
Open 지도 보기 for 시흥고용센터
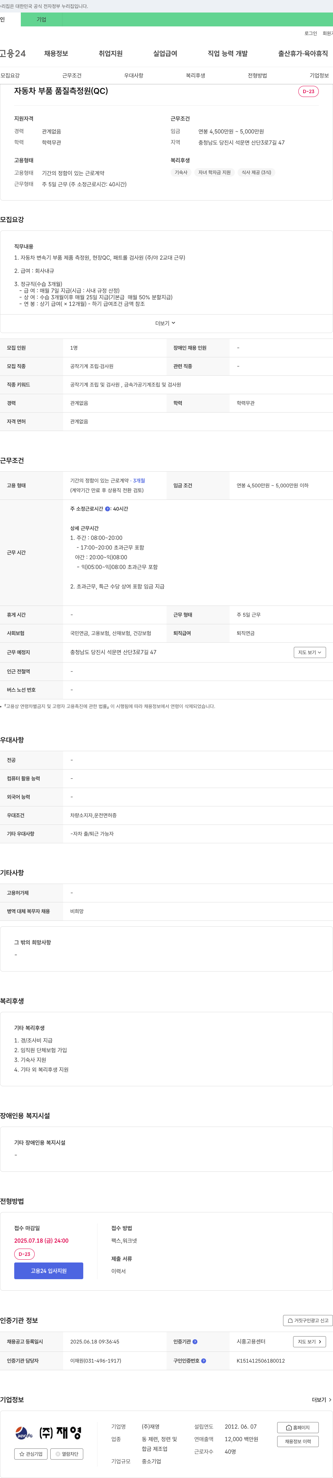click(309, 1341)
